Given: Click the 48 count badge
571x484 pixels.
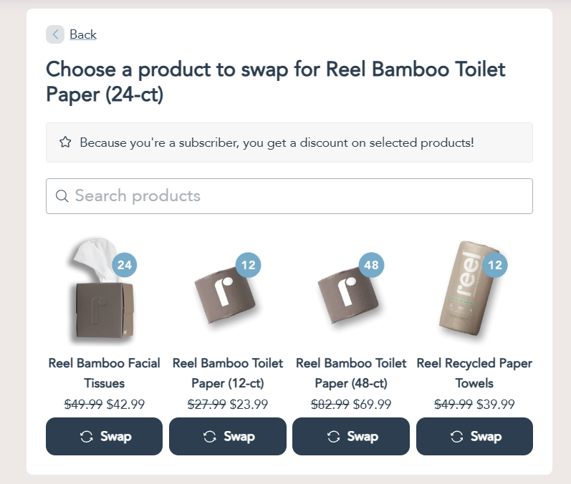Looking at the screenshot, I should pos(372,266).
